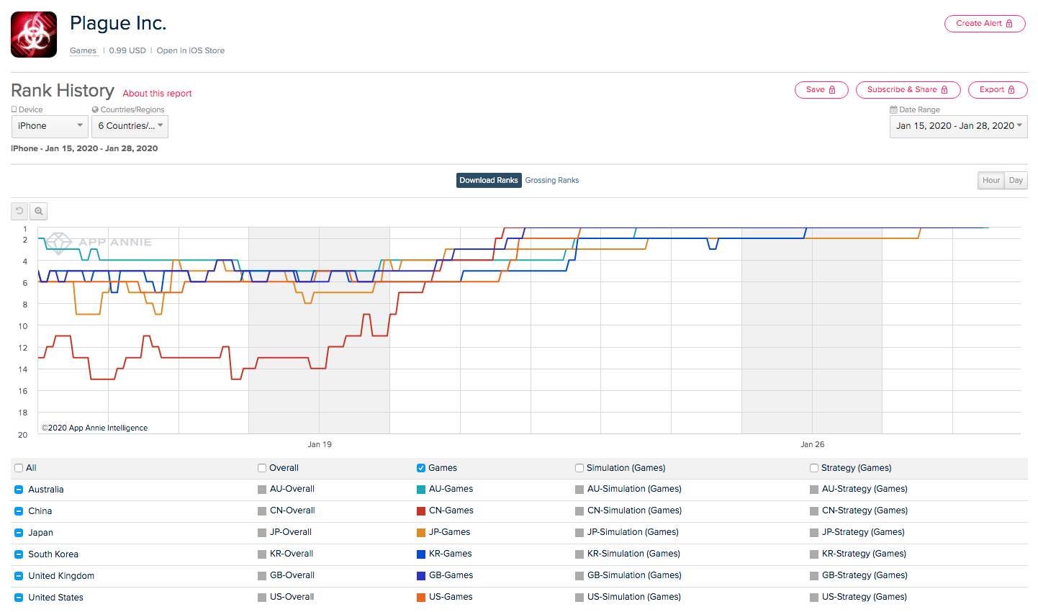Export the rank history report
The image size is (1038, 612).
click(x=998, y=90)
